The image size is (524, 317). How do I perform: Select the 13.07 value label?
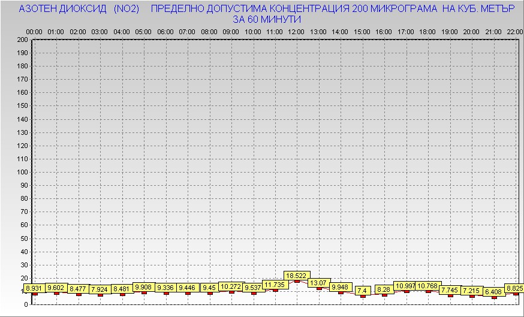click(319, 283)
